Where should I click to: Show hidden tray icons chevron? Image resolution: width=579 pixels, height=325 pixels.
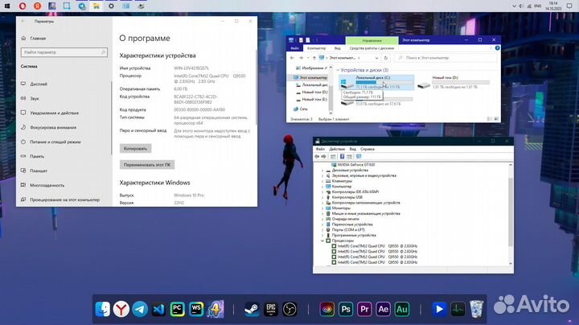tap(514, 6)
